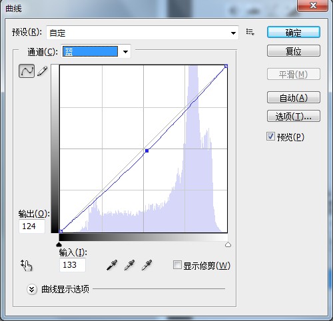Screen dimensions: 333x321
Task: Open the 通道 channel dropdown arrow
Action: [125, 52]
